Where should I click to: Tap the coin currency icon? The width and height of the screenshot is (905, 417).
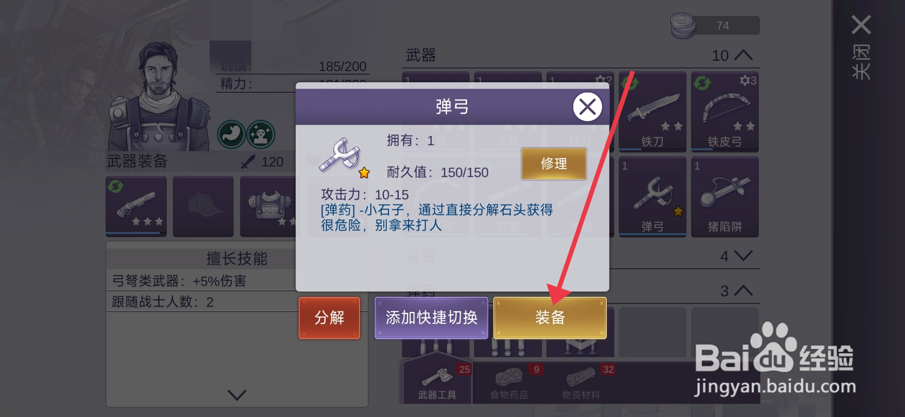(683, 25)
